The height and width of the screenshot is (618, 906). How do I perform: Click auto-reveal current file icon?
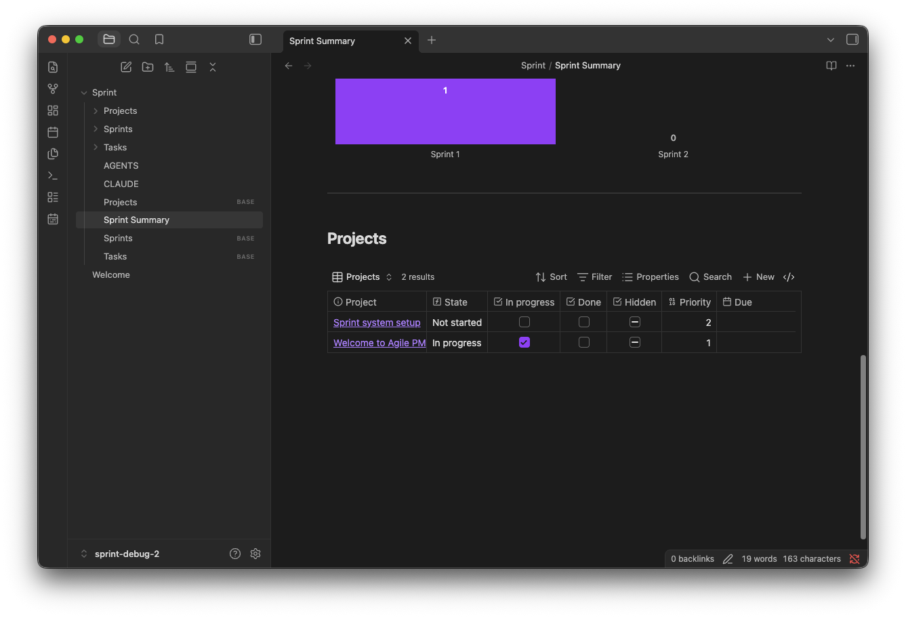coord(191,67)
